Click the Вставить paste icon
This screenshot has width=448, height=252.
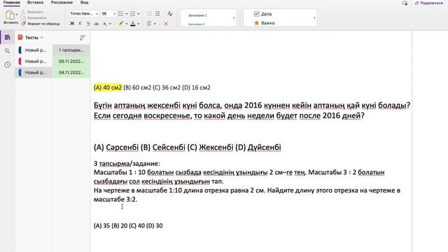pos(10,15)
